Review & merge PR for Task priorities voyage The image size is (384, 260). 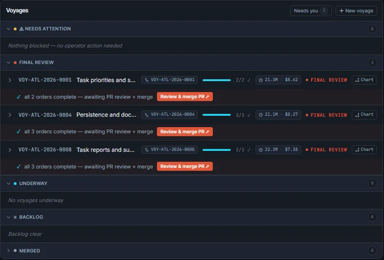pyautogui.click(x=185, y=96)
